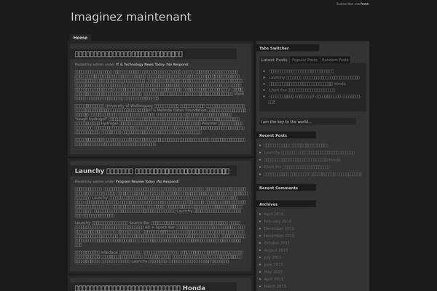Open the November archive link

279,236
